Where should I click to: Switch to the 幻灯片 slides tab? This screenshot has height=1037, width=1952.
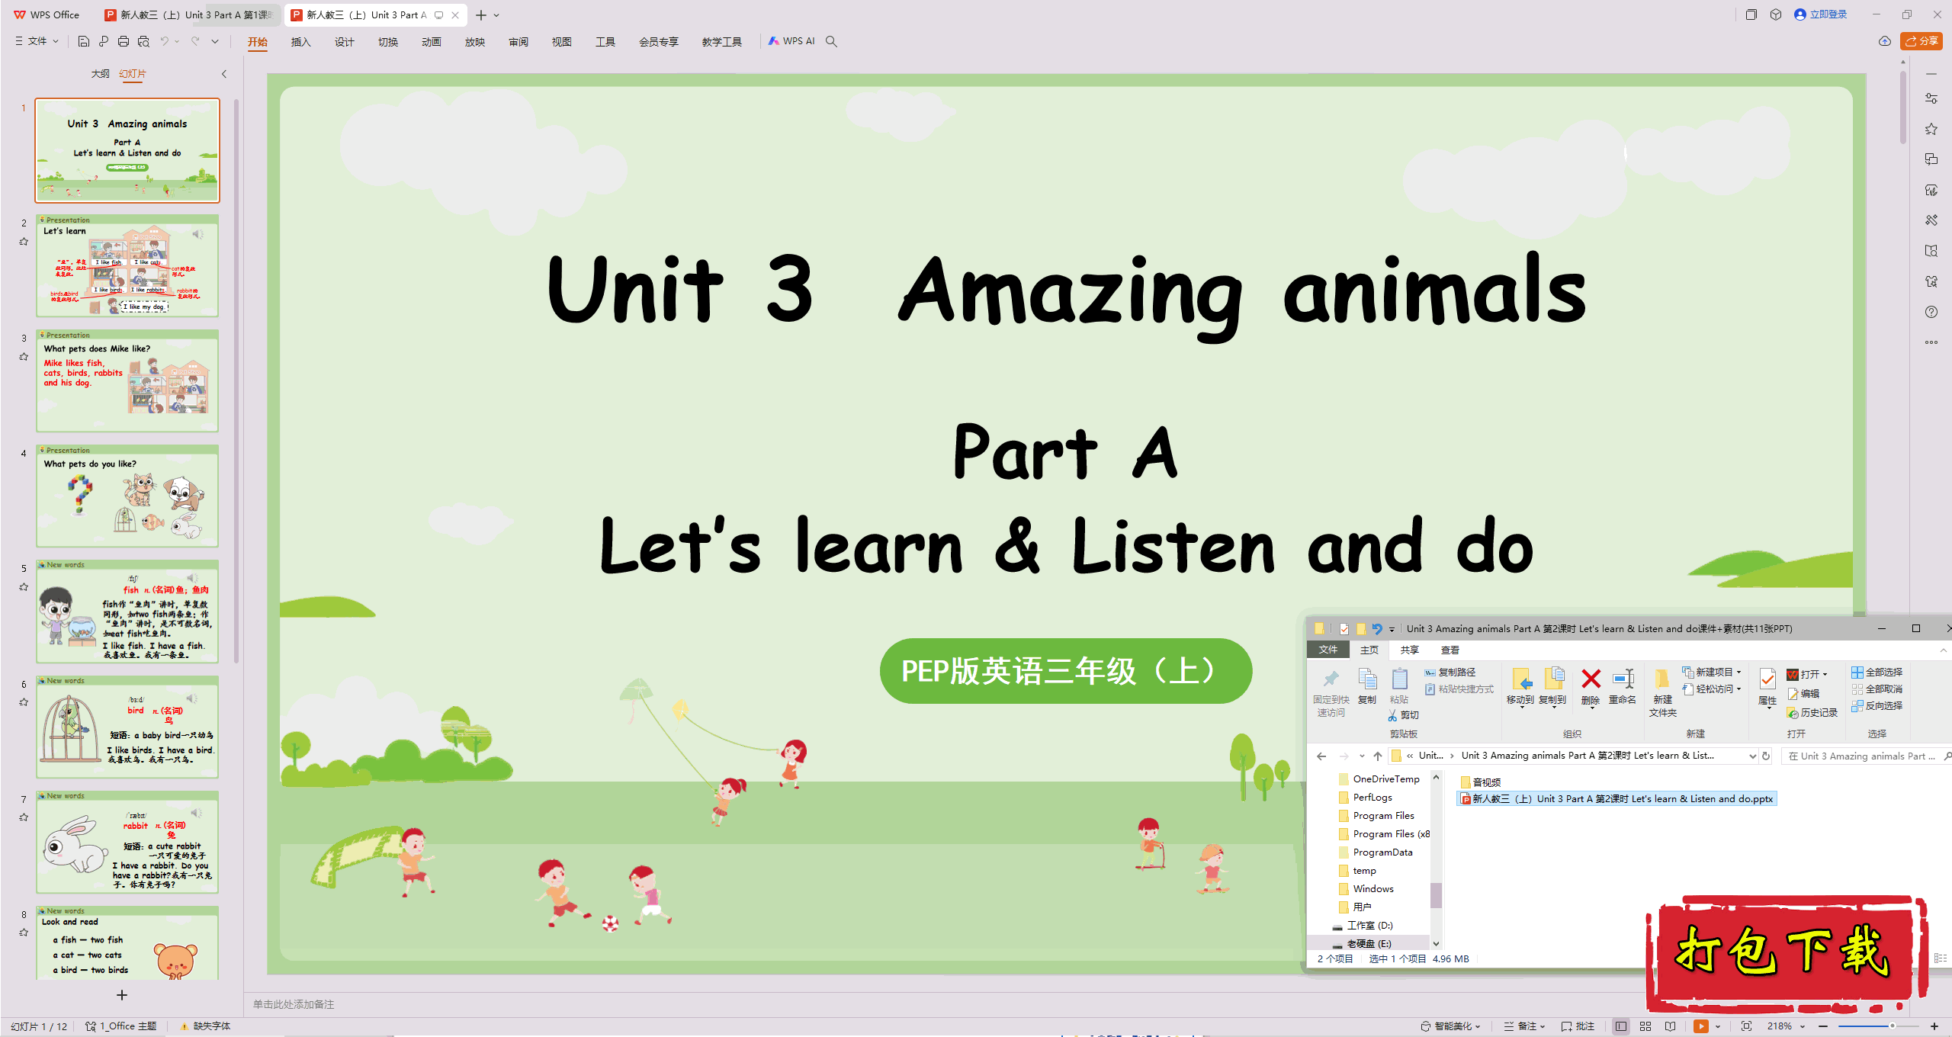(x=133, y=74)
